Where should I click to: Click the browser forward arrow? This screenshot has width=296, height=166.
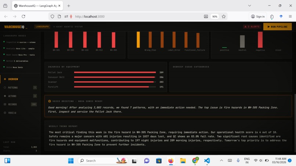[15, 16]
